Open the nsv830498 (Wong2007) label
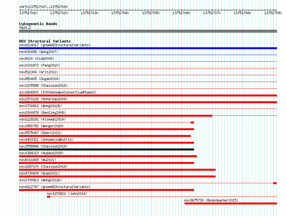Screen dimensions: 286x216 [x=39, y=52]
